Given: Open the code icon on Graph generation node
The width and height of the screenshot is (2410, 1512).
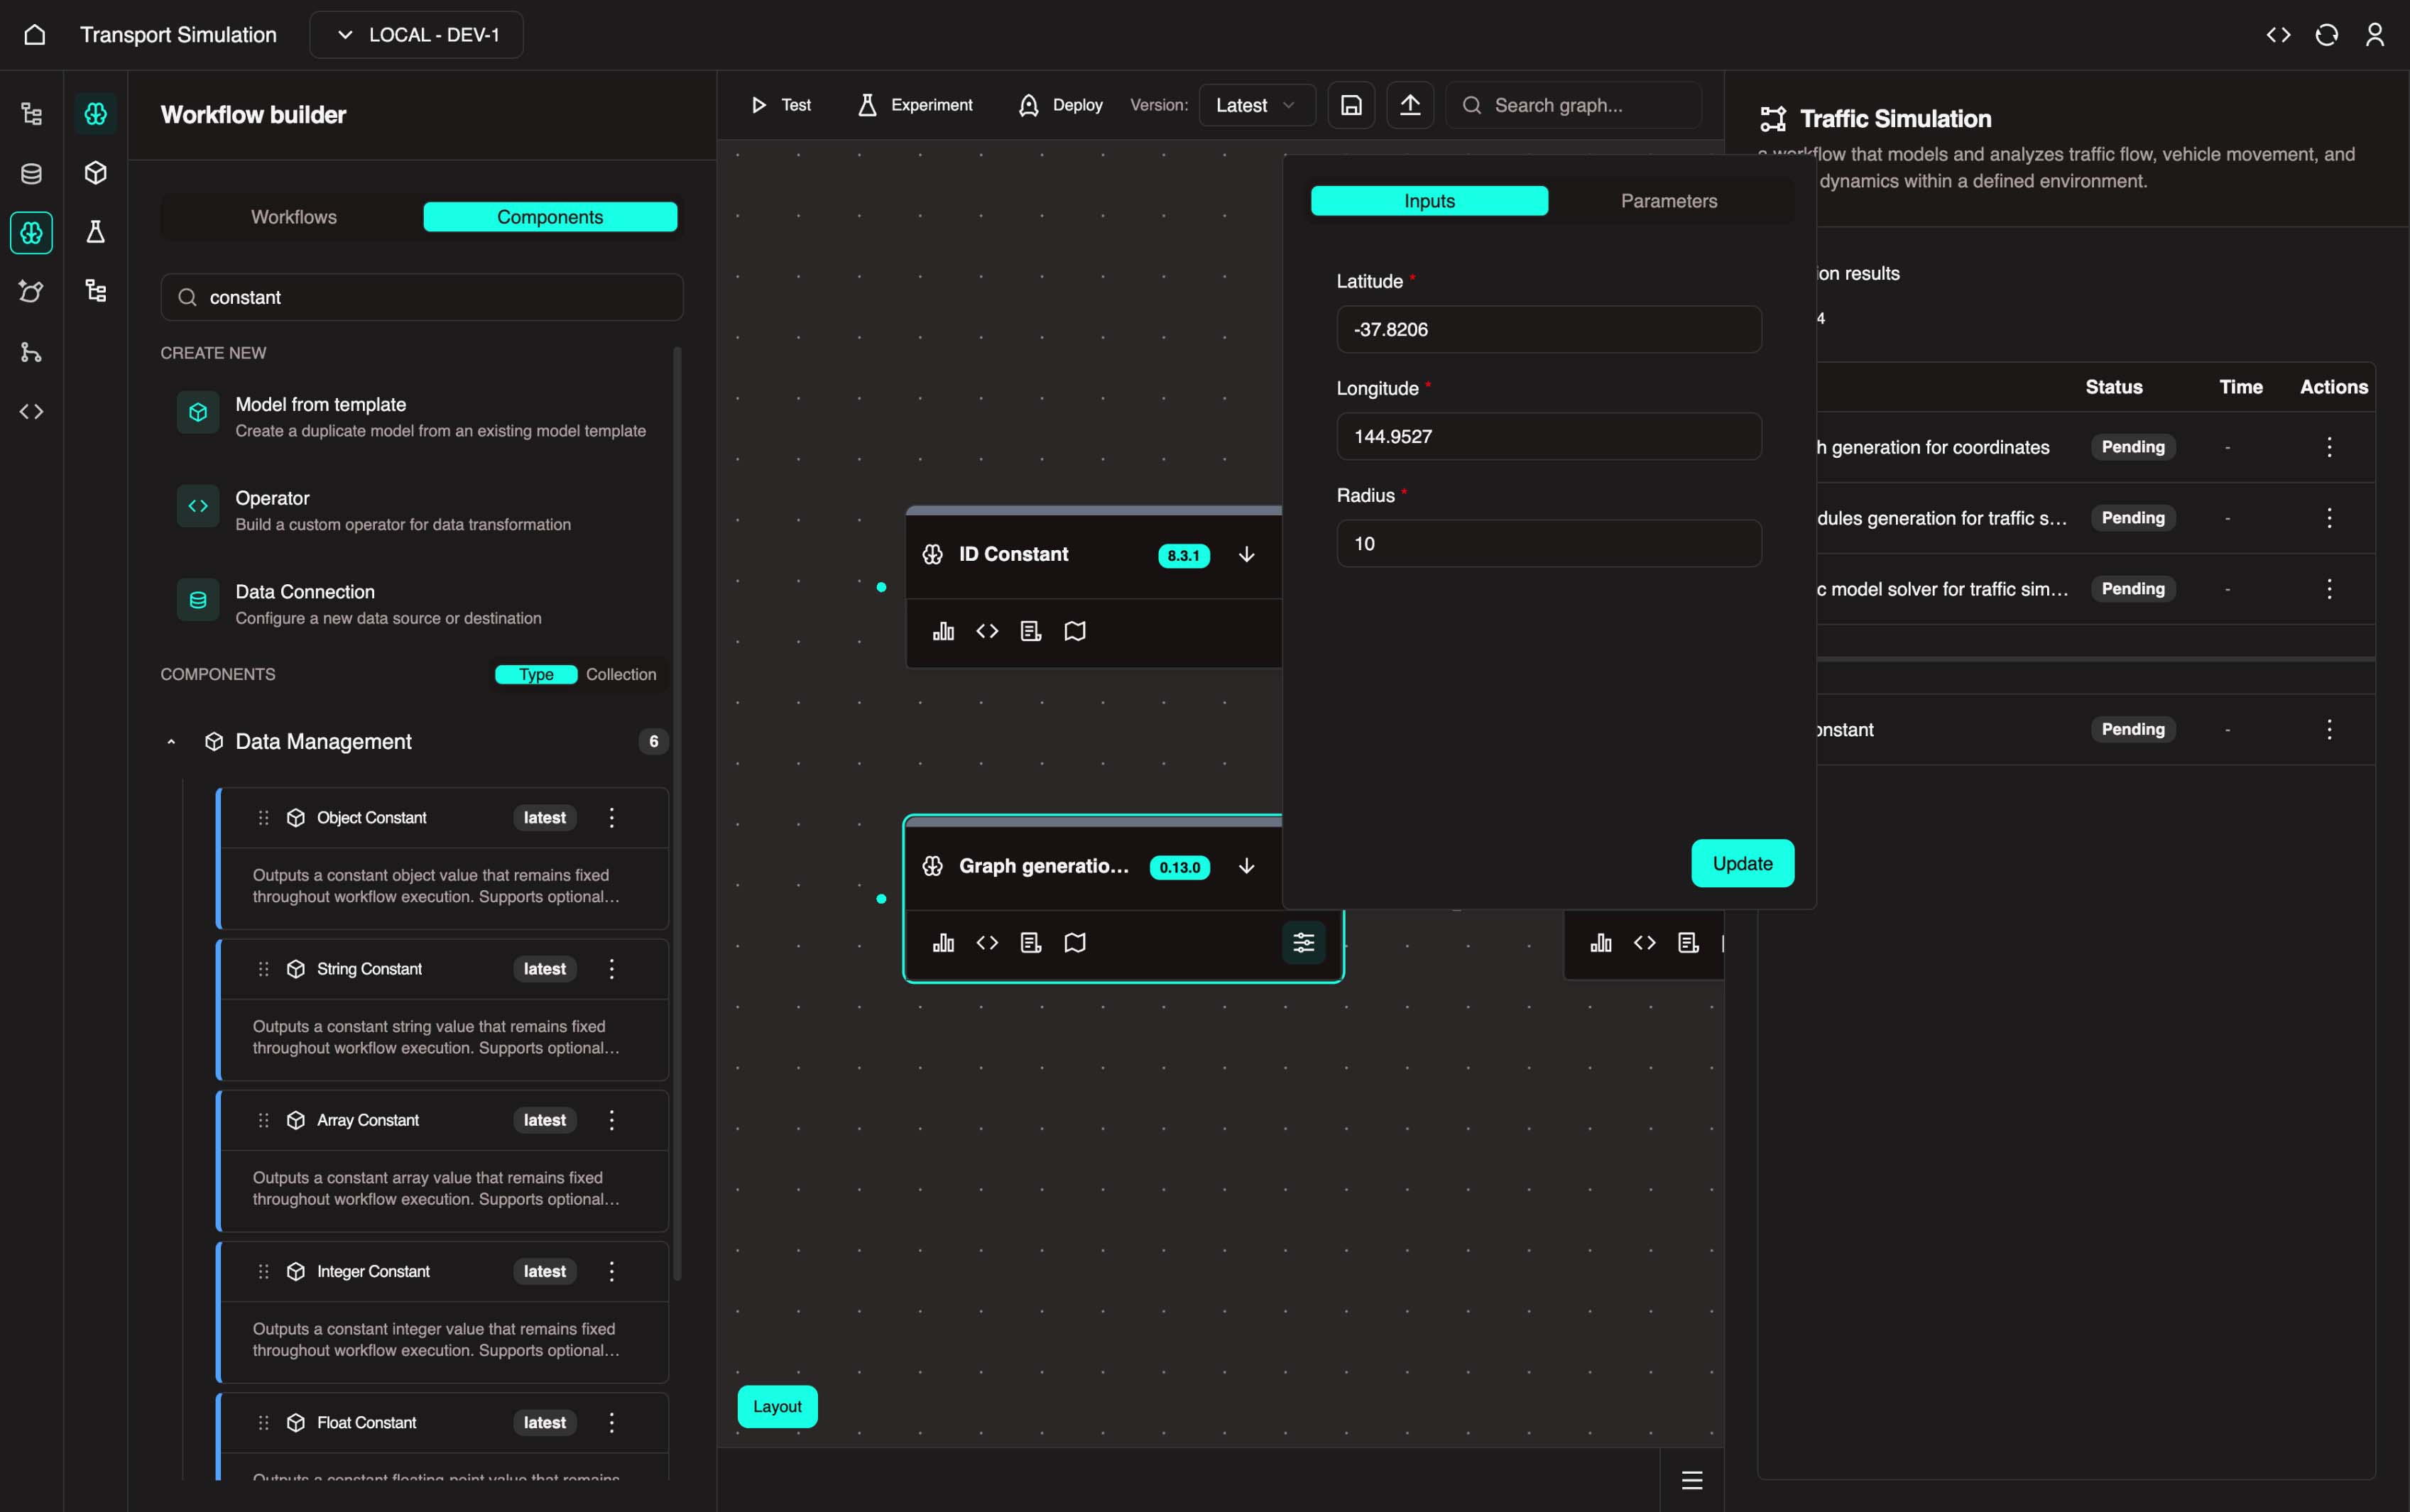Looking at the screenshot, I should (x=987, y=943).
